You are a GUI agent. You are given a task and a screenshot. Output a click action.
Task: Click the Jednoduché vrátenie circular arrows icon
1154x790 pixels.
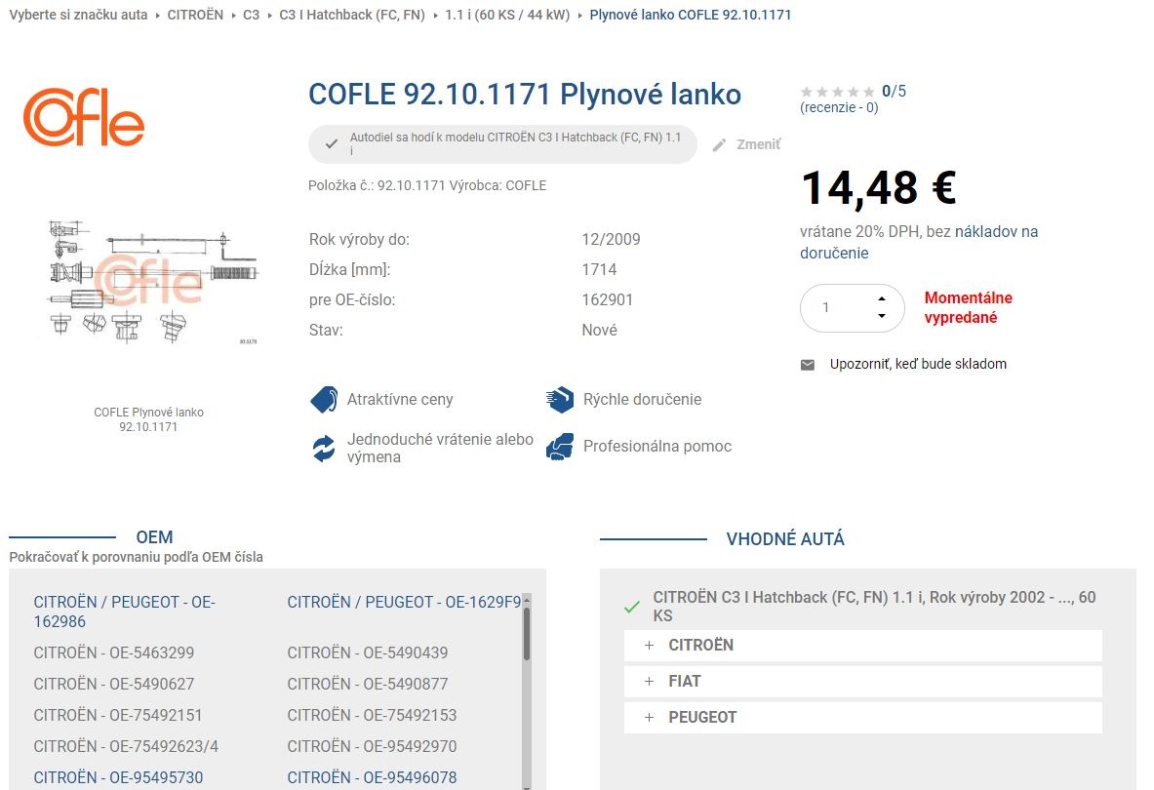(324, 448)
